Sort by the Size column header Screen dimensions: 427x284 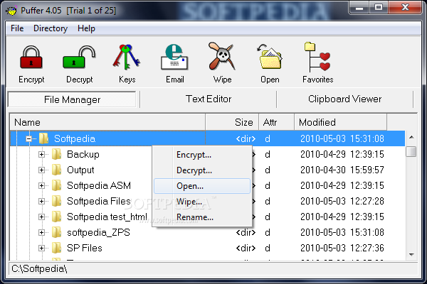[232, 122]
